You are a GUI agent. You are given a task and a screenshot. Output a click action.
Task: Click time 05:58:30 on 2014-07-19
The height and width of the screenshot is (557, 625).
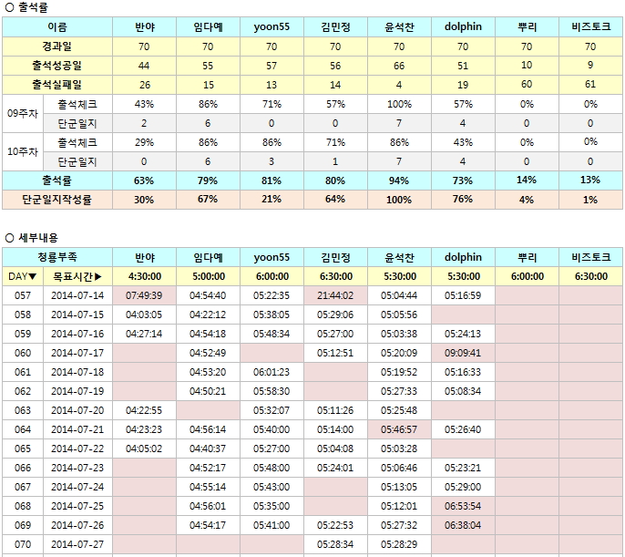point(272,391)
